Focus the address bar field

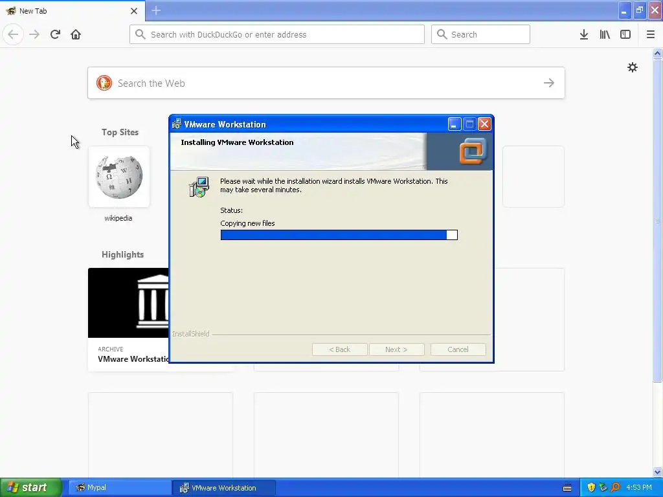click(x=277, y=34)
